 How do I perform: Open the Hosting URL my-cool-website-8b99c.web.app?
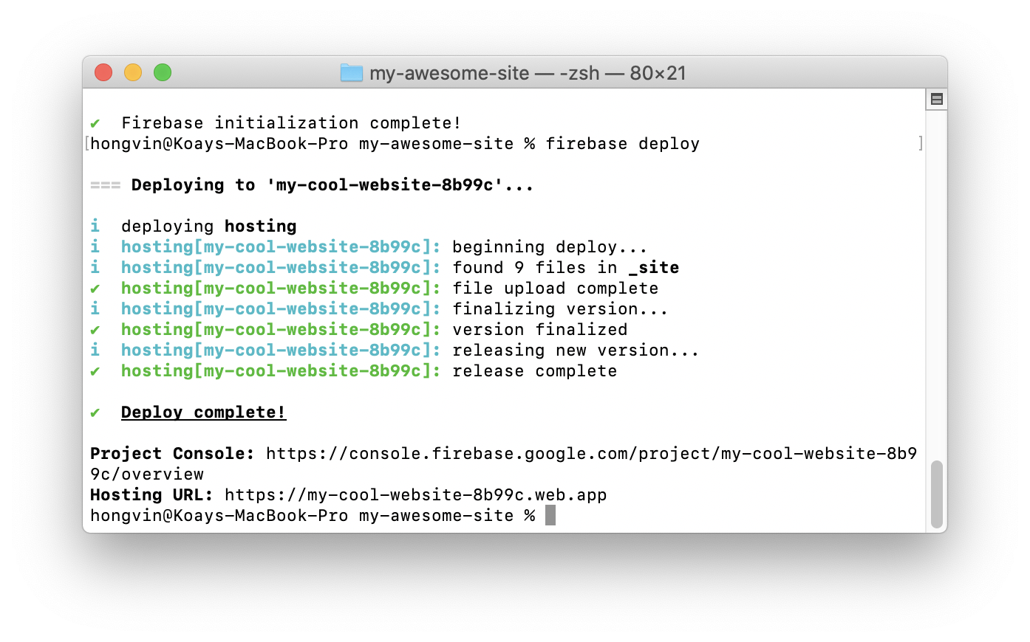click(416, 495)
